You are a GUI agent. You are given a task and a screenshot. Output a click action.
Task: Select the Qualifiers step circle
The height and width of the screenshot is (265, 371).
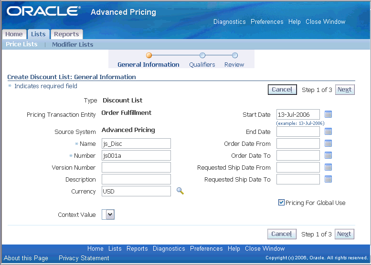coord(202,55)
